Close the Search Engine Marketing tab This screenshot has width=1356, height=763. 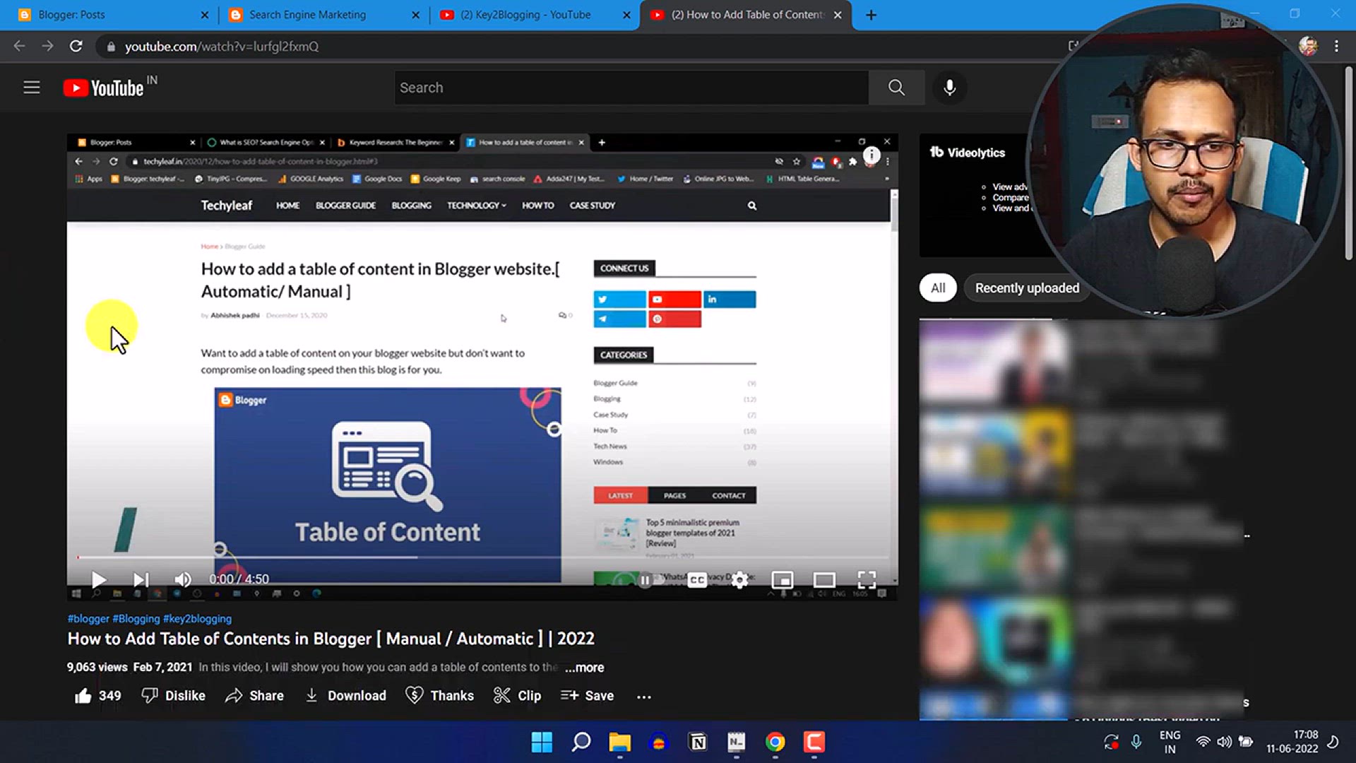click(x=415, y=15)
